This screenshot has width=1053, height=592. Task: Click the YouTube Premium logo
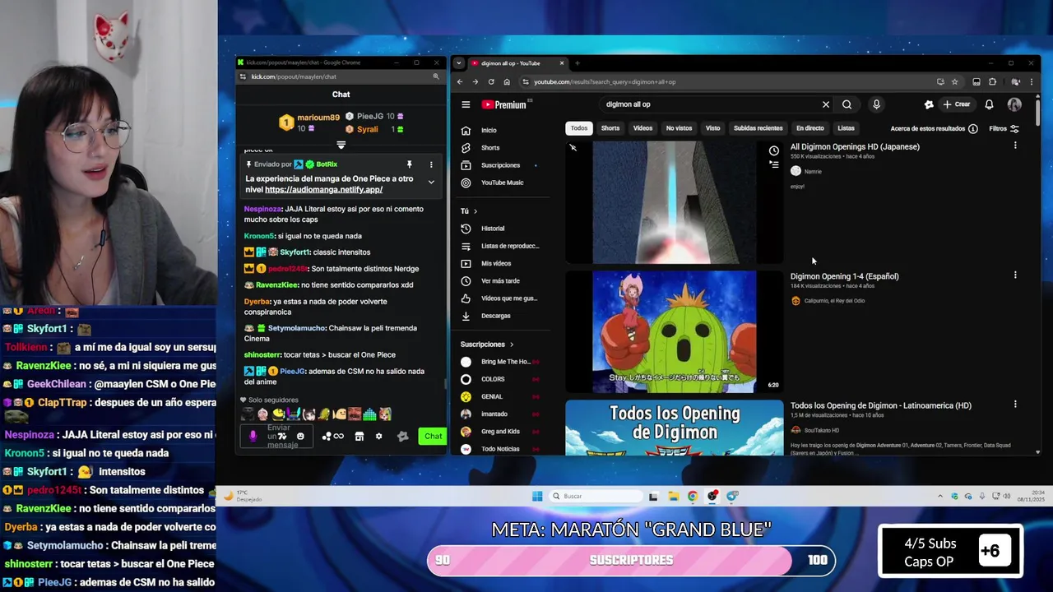point(503,104)
